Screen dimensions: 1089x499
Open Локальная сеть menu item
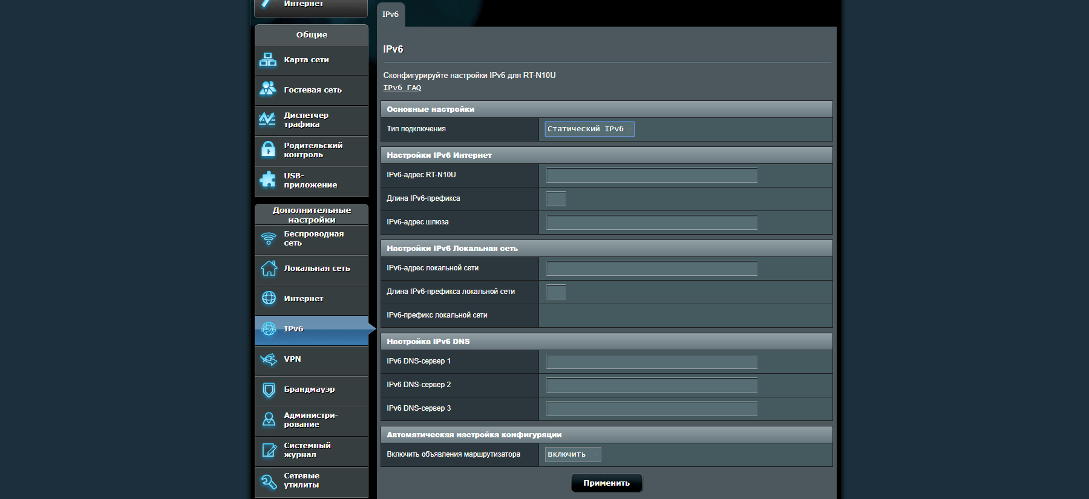pos(312,269)
